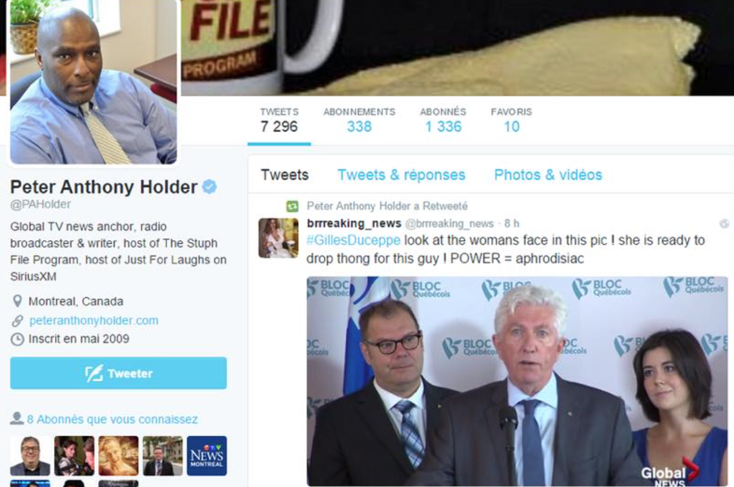The image size is (734, 487).
Task: Open the 8 Abonnés que vous connaissez link
Action: click(x=113, y=419)
